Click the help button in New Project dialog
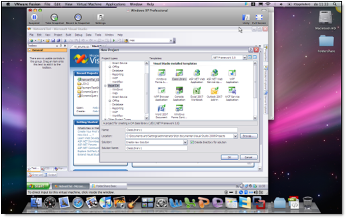 click(251, 50)
